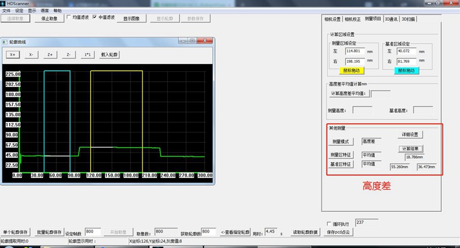Viewport: 460px width, 248px height.
Task: Click the X+ zoom button
Action: [x=13, y=55]
